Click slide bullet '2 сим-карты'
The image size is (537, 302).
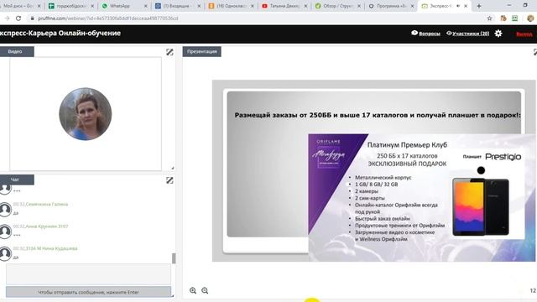[369, 198]
